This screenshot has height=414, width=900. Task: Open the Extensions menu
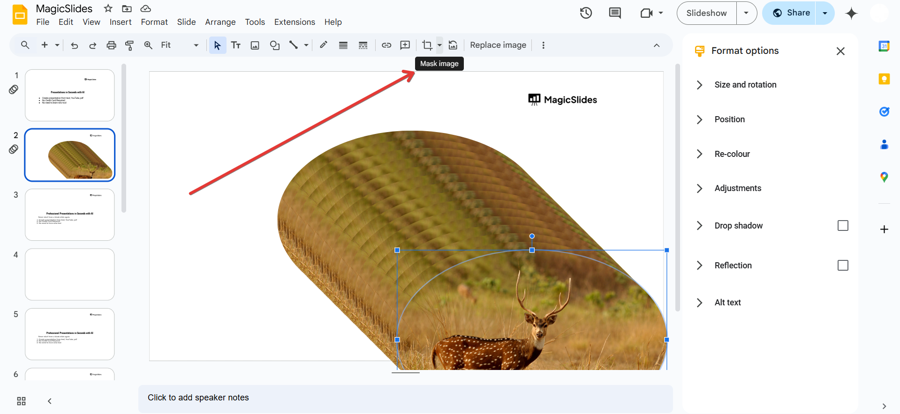[x=294, y=22]
